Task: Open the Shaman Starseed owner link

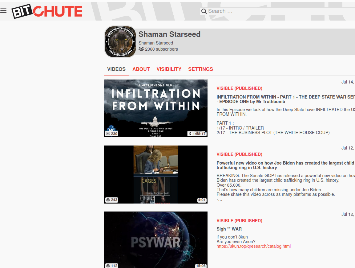Action: 156,43
